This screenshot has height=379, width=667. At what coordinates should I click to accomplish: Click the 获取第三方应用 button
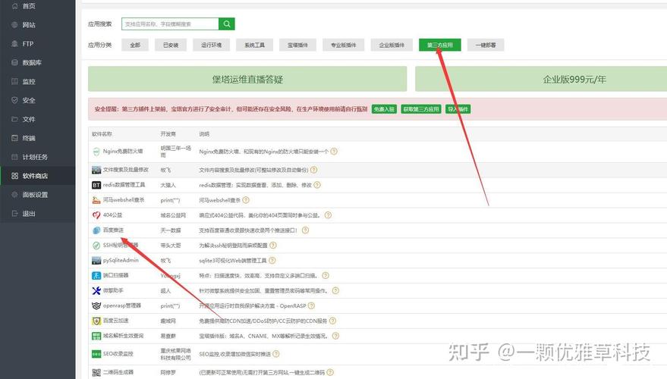tap(421, 109)
